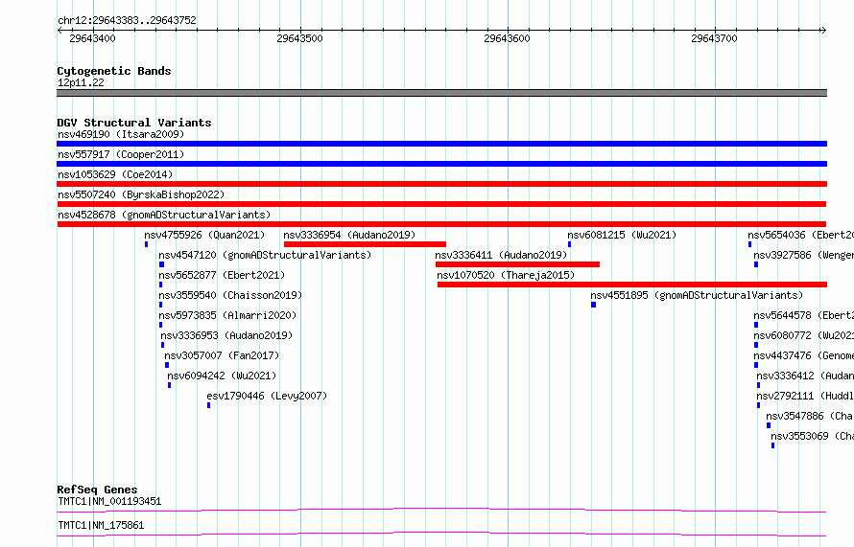The image size is (854, 547).
Task: Click esv1790446 (Levy2007) label
Action: tap(268, 396)
